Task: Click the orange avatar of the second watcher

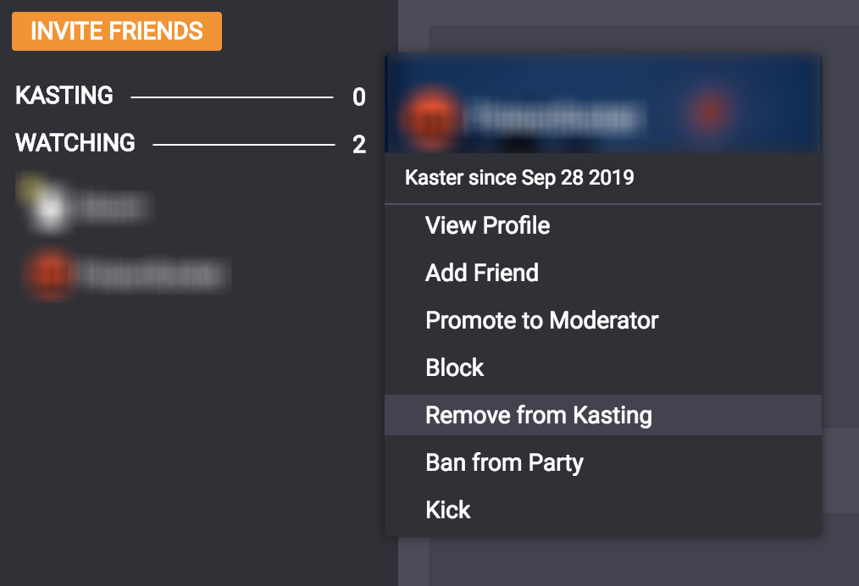Action: pos(50,274)
